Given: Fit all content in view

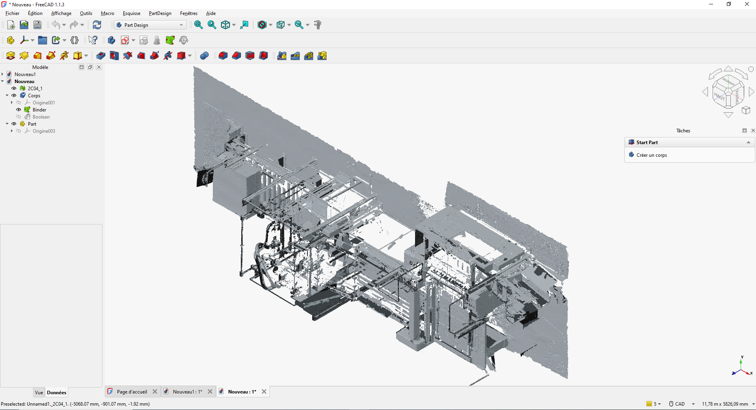Looking at the screenshot, I should pos(199,25).
